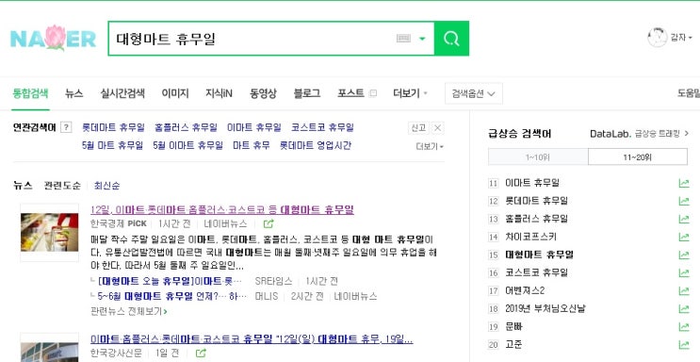Click the trend chart icon for 2019년 부처님오신날

coord(683,308)
